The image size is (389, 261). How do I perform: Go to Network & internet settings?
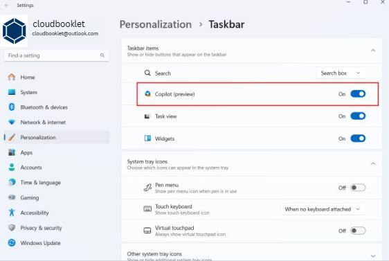point(57,123)
